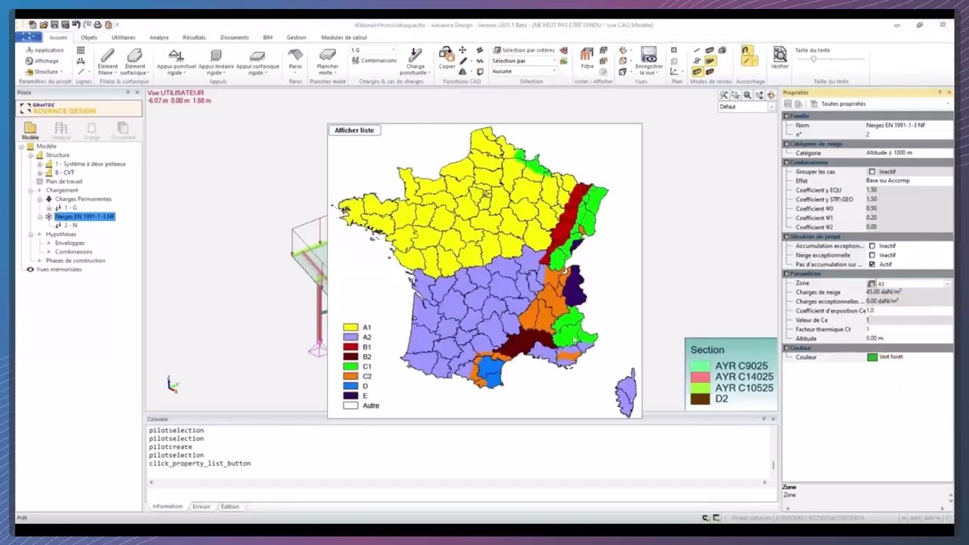Toggle Neige exceptionnelle checkbox
The image size is (969, 545).
[x=872, y=255]
